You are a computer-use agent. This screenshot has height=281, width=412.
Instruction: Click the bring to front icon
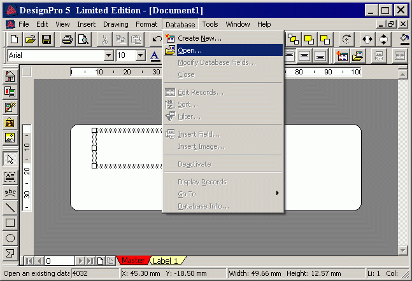tap(309, 39)
